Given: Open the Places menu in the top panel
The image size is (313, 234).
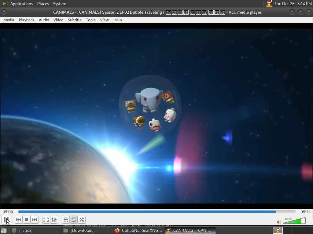Looking at the screenshot, I should pyautogui.click(x=43, y=4).
